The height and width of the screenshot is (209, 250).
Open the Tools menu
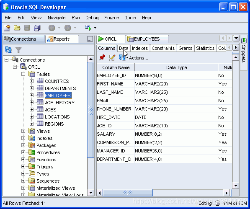click(x=130, y=18)
